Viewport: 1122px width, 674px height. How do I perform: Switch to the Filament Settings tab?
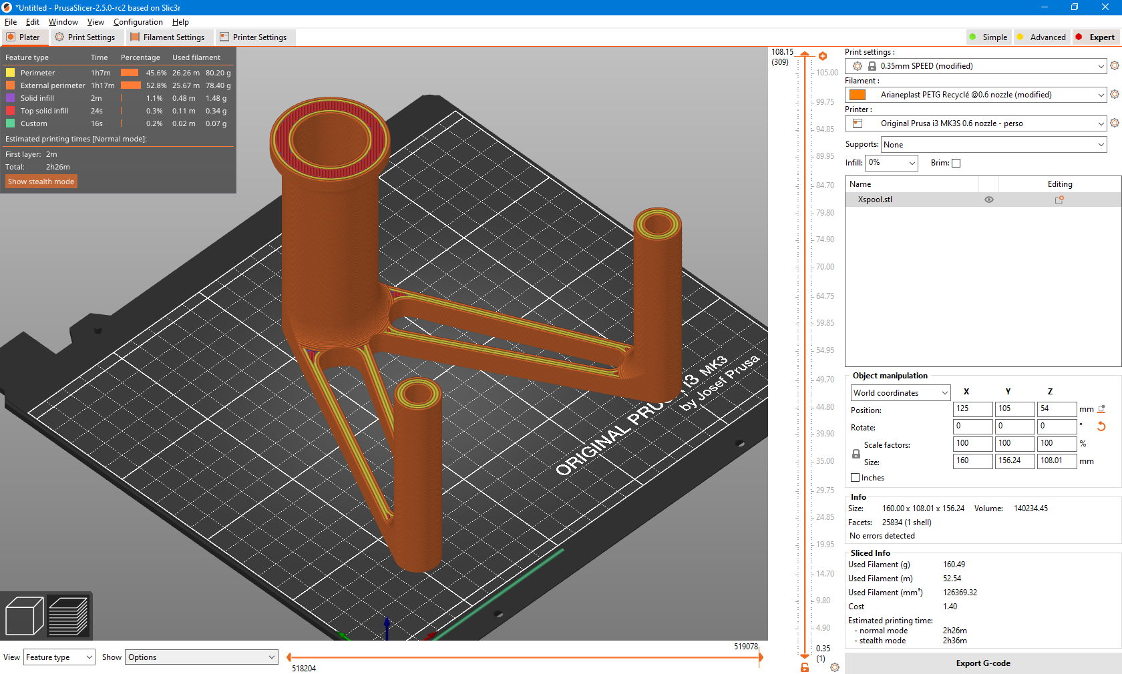(168, 37)
